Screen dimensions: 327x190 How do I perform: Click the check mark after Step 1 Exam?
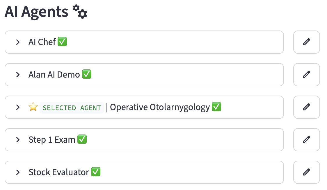[x=82, y=139]
